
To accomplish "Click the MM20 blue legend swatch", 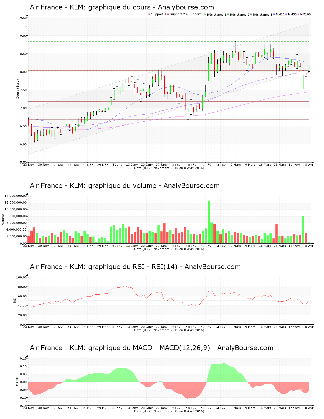I will point(275,14).
